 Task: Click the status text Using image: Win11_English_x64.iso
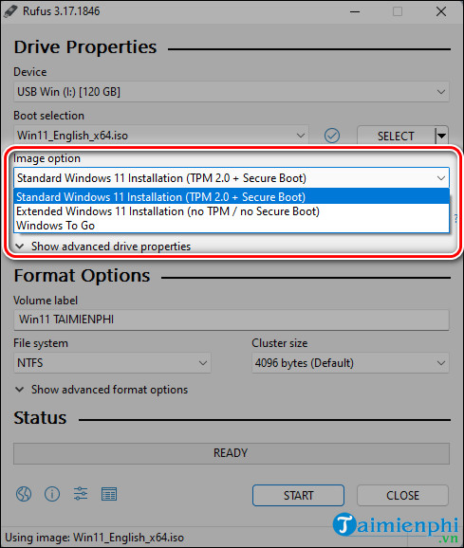(x=94, y=538)
